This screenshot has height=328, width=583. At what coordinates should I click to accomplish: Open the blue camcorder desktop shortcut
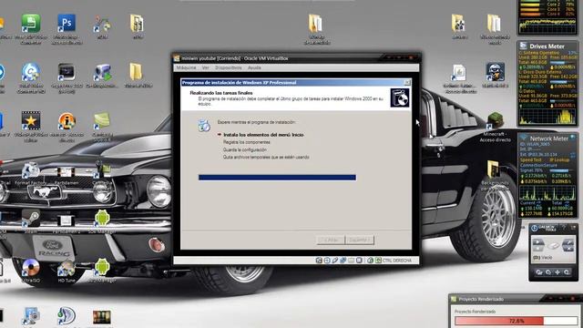(103, 73)
